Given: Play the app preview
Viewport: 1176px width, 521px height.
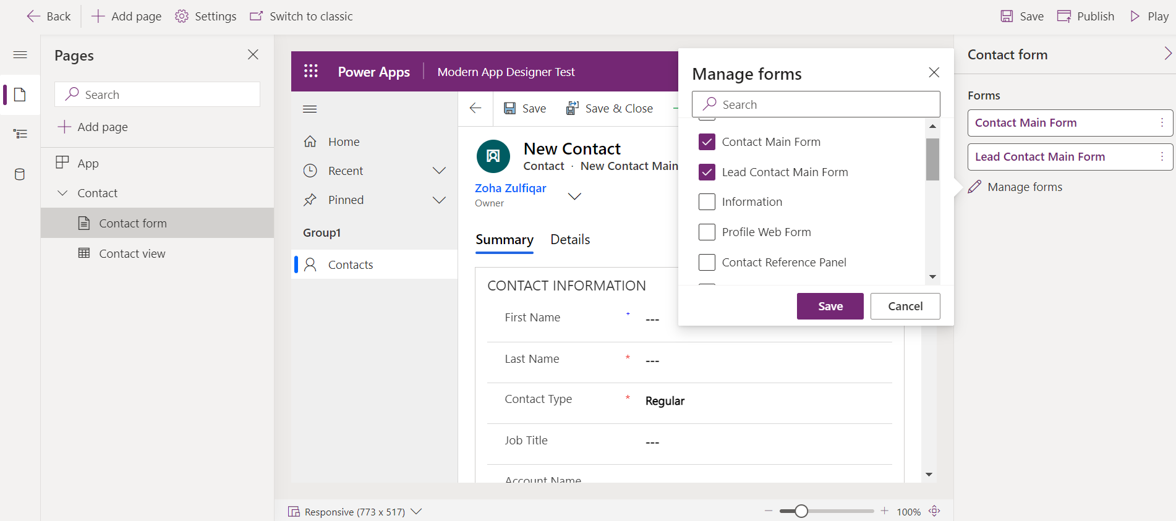Looking at the screenshot, I should tap(1149, 16).
